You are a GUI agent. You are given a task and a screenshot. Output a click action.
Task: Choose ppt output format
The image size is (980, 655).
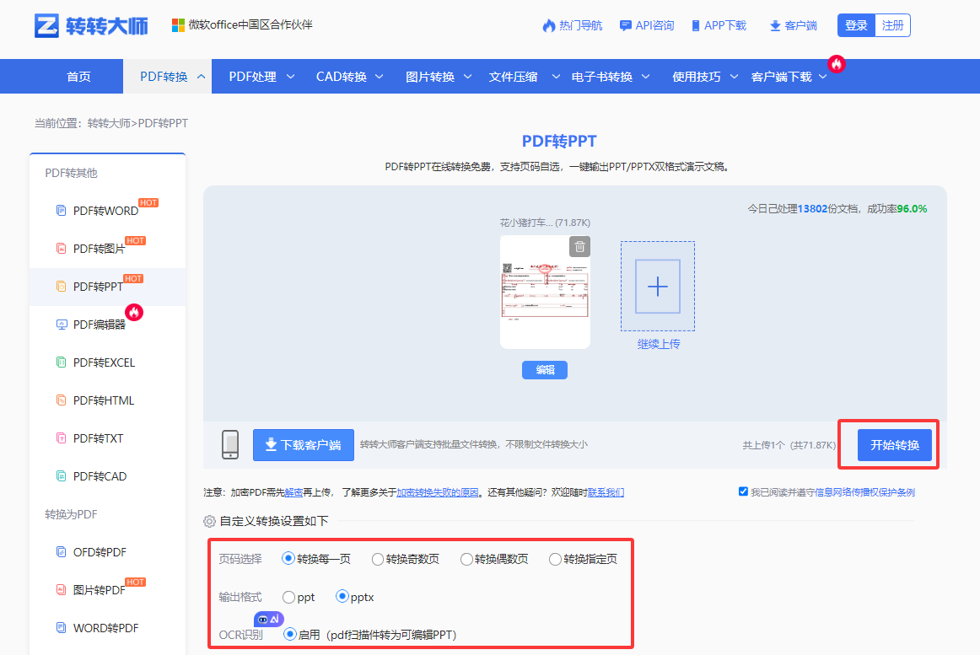pos(288,598)
